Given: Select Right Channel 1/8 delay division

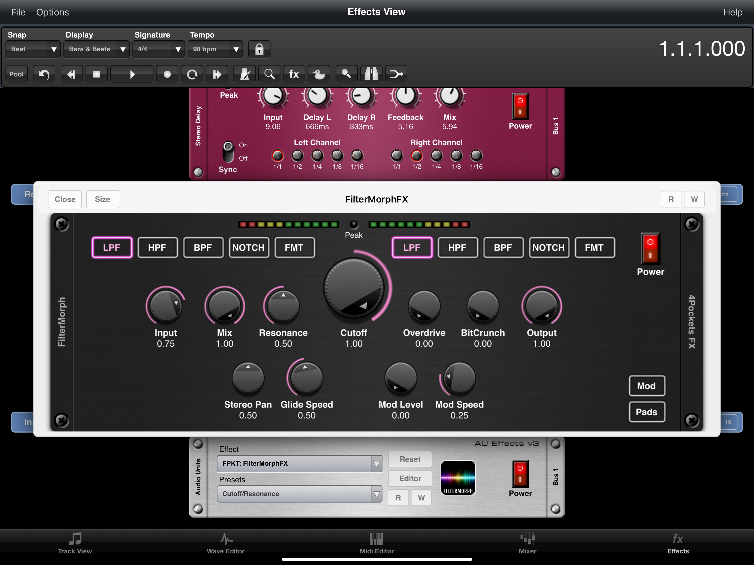Looking at the screenshot, I should (x=456, y=155).
